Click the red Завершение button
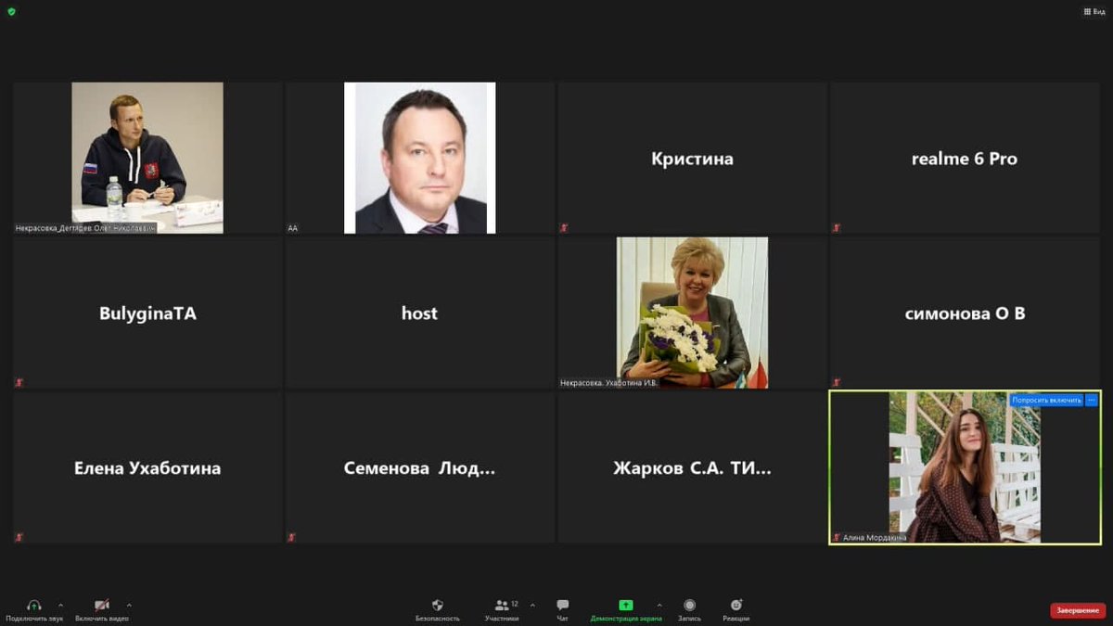The height and width of the screenshot is (626, 1113). [x=1078, y=610]
